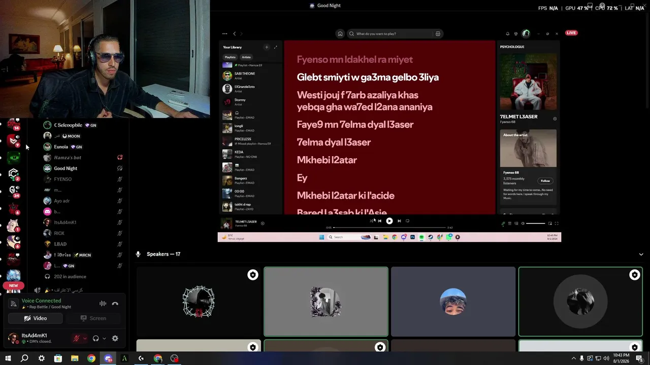Open headphone output options dropdown arrow

point(104,339)
